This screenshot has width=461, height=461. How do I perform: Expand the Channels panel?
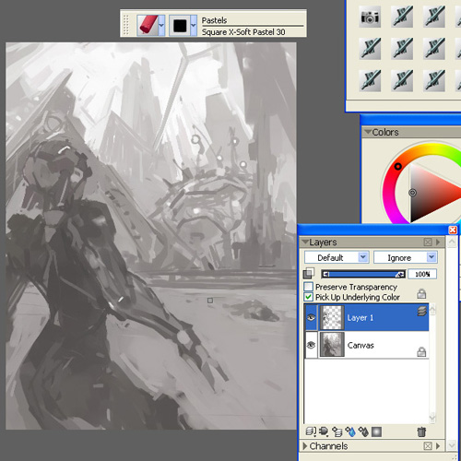tap(305, 446)
